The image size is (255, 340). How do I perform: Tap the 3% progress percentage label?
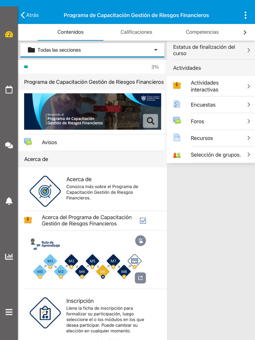tap(155, 67)
